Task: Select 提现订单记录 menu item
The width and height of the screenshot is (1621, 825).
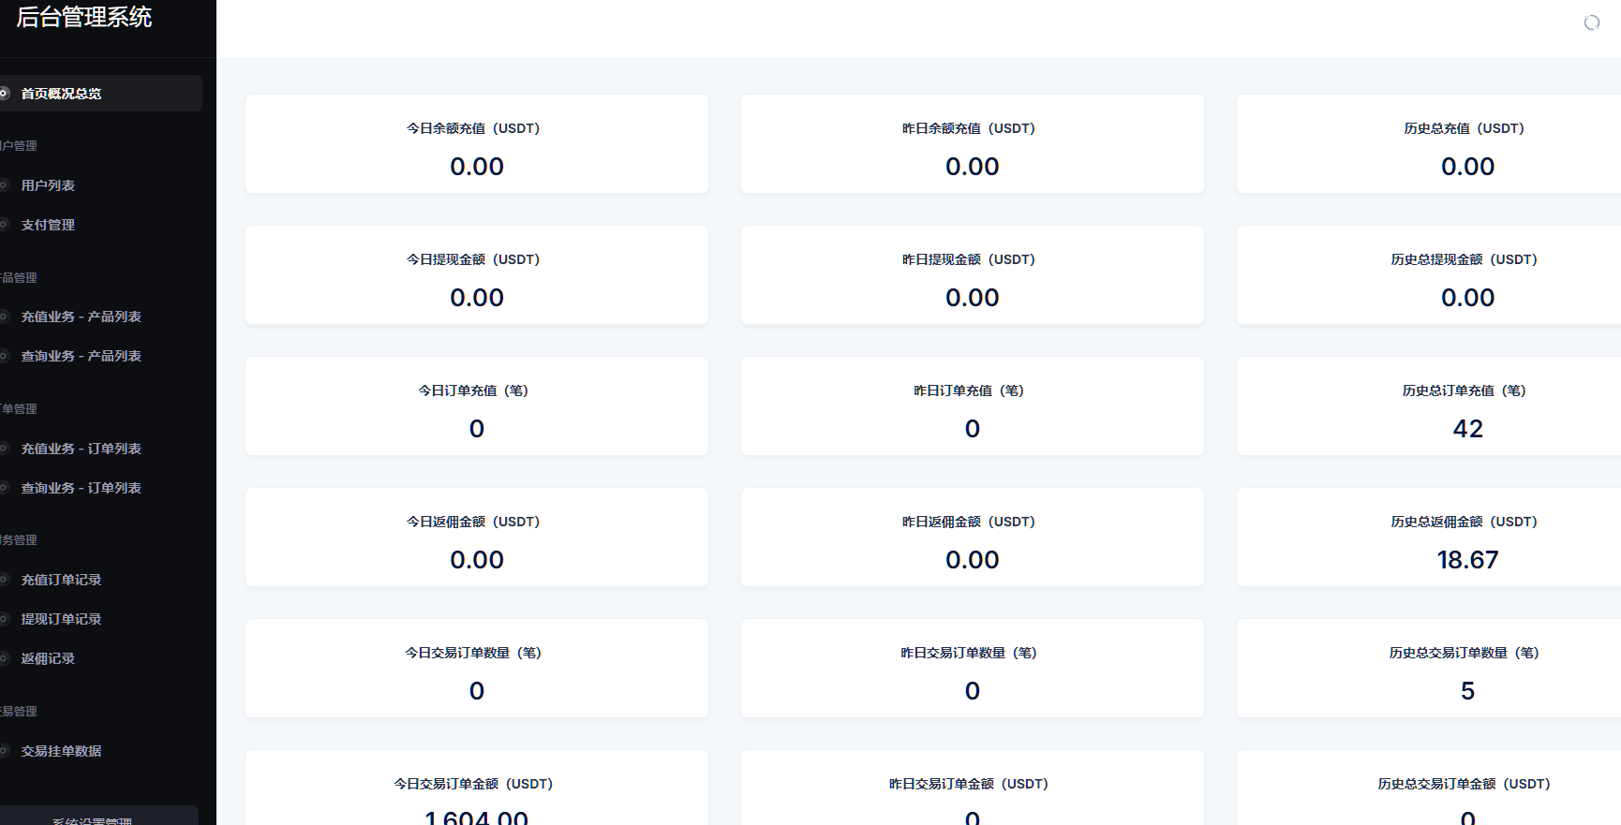Action: [61, 619]
